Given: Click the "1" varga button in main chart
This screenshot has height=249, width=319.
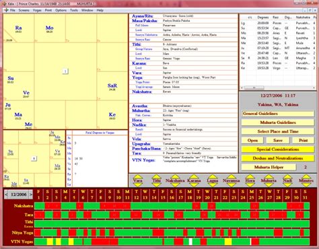Looking at the screenshot, I should tap(65, 71).
